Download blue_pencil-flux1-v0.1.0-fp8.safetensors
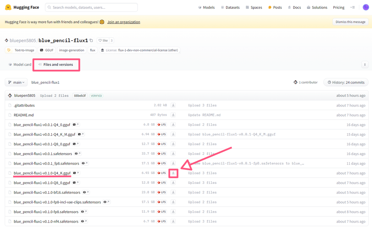The width and height of the screenshot is (372, 230). point(173,212)
